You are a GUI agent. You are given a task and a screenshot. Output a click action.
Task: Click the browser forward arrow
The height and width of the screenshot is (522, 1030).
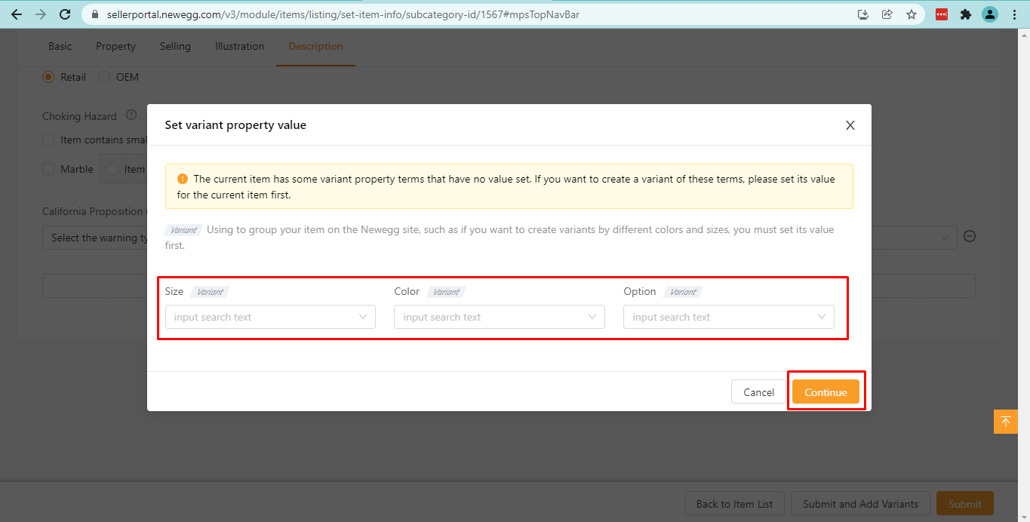tap(41, 14)
